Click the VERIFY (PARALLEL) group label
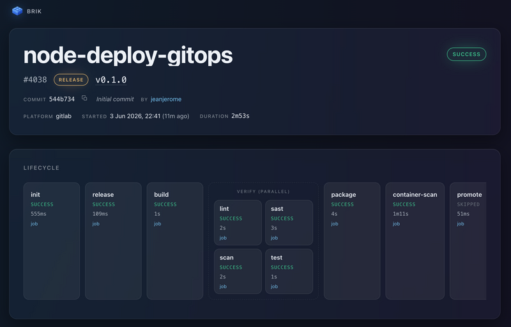Image resolution: width=511 pixels, height=327 pixels. point(263,192)
